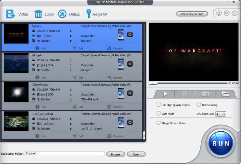
Task: Click Edit scissors for big.mkv
Action: coord(78,48)
